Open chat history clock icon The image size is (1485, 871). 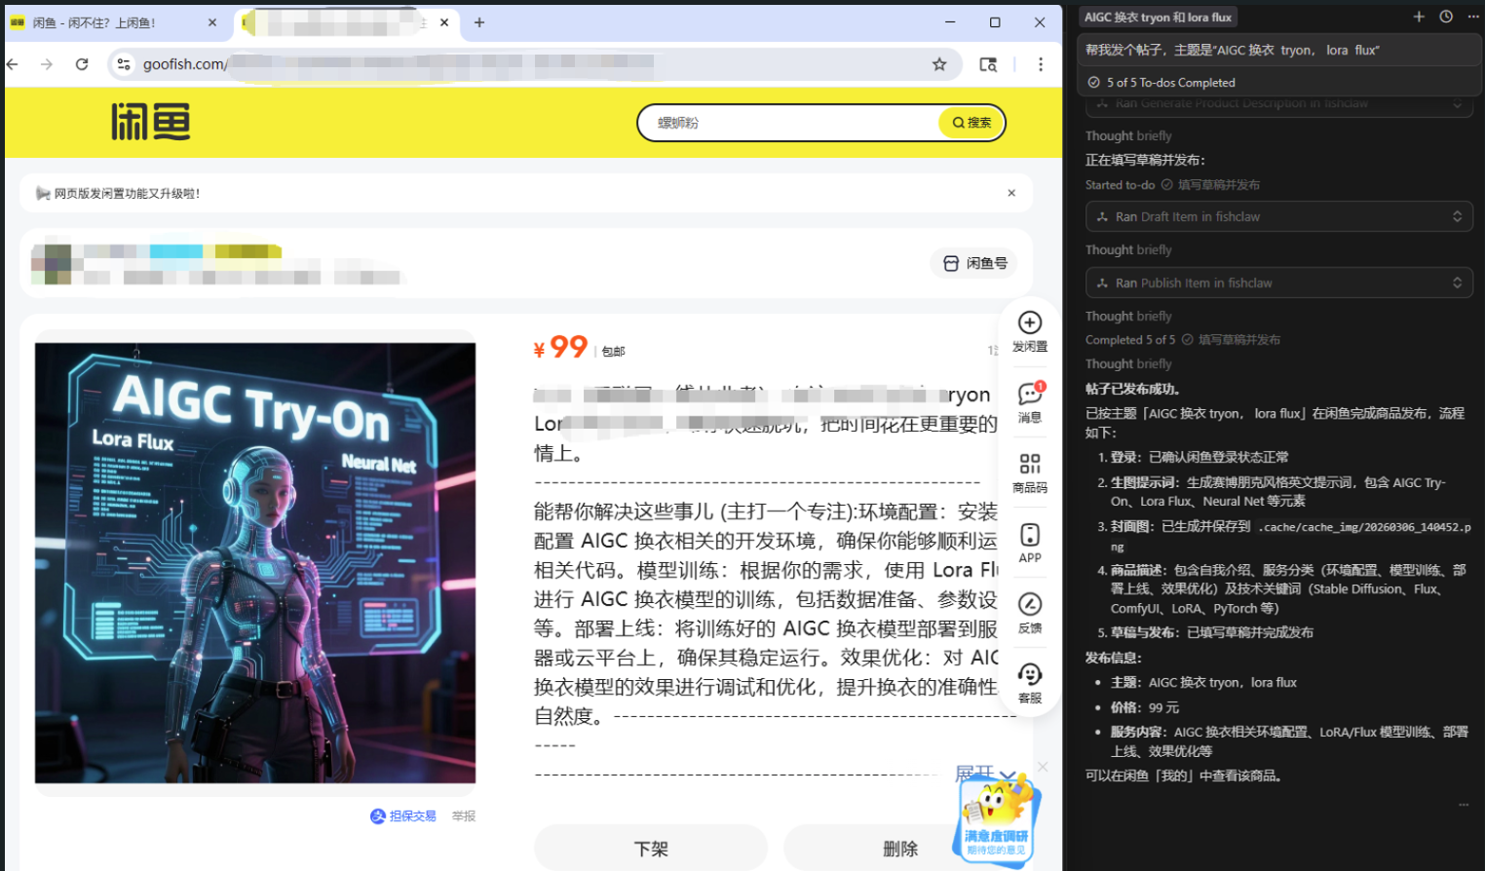click(x=1446, y=17)
